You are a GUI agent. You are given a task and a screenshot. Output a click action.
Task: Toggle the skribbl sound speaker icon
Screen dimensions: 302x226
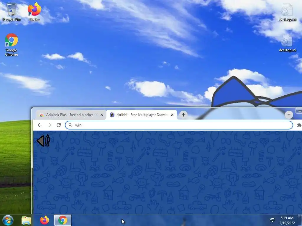click(43, 140)
